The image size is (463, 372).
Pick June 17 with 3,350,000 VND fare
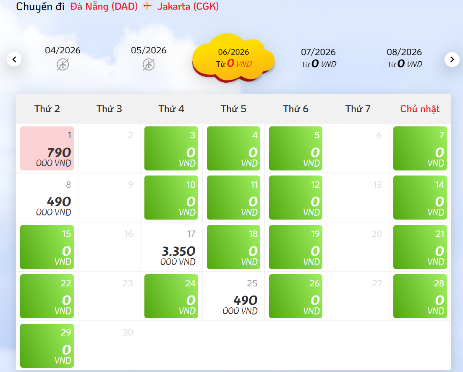[171, 247]
